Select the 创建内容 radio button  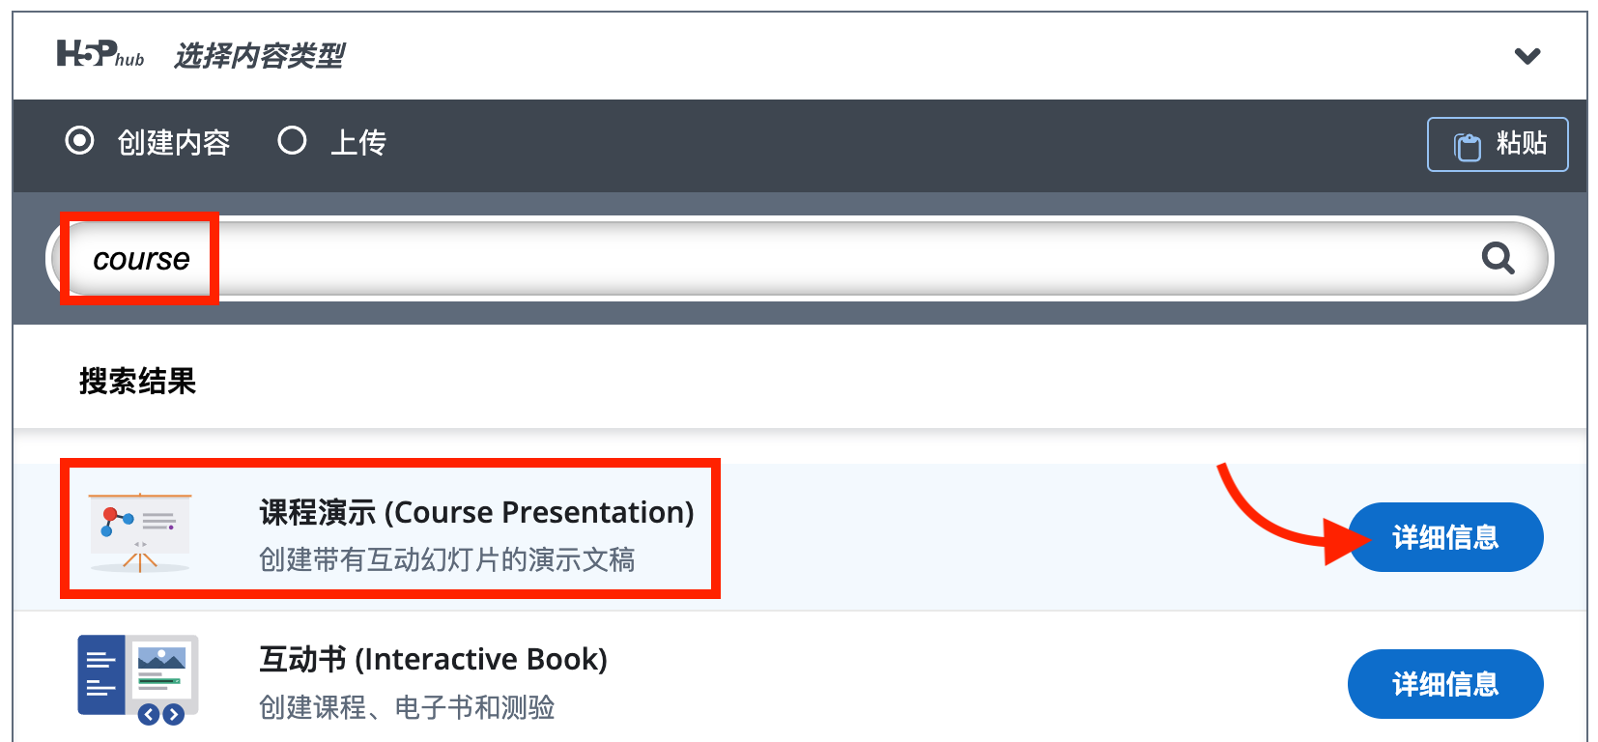[79, 141]
